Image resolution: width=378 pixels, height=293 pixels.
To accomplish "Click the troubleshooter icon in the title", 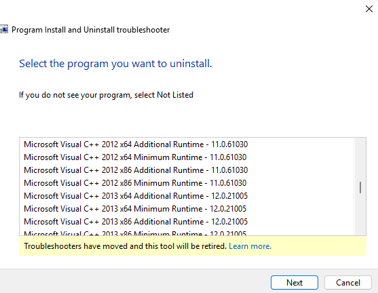I will (4, 29).
